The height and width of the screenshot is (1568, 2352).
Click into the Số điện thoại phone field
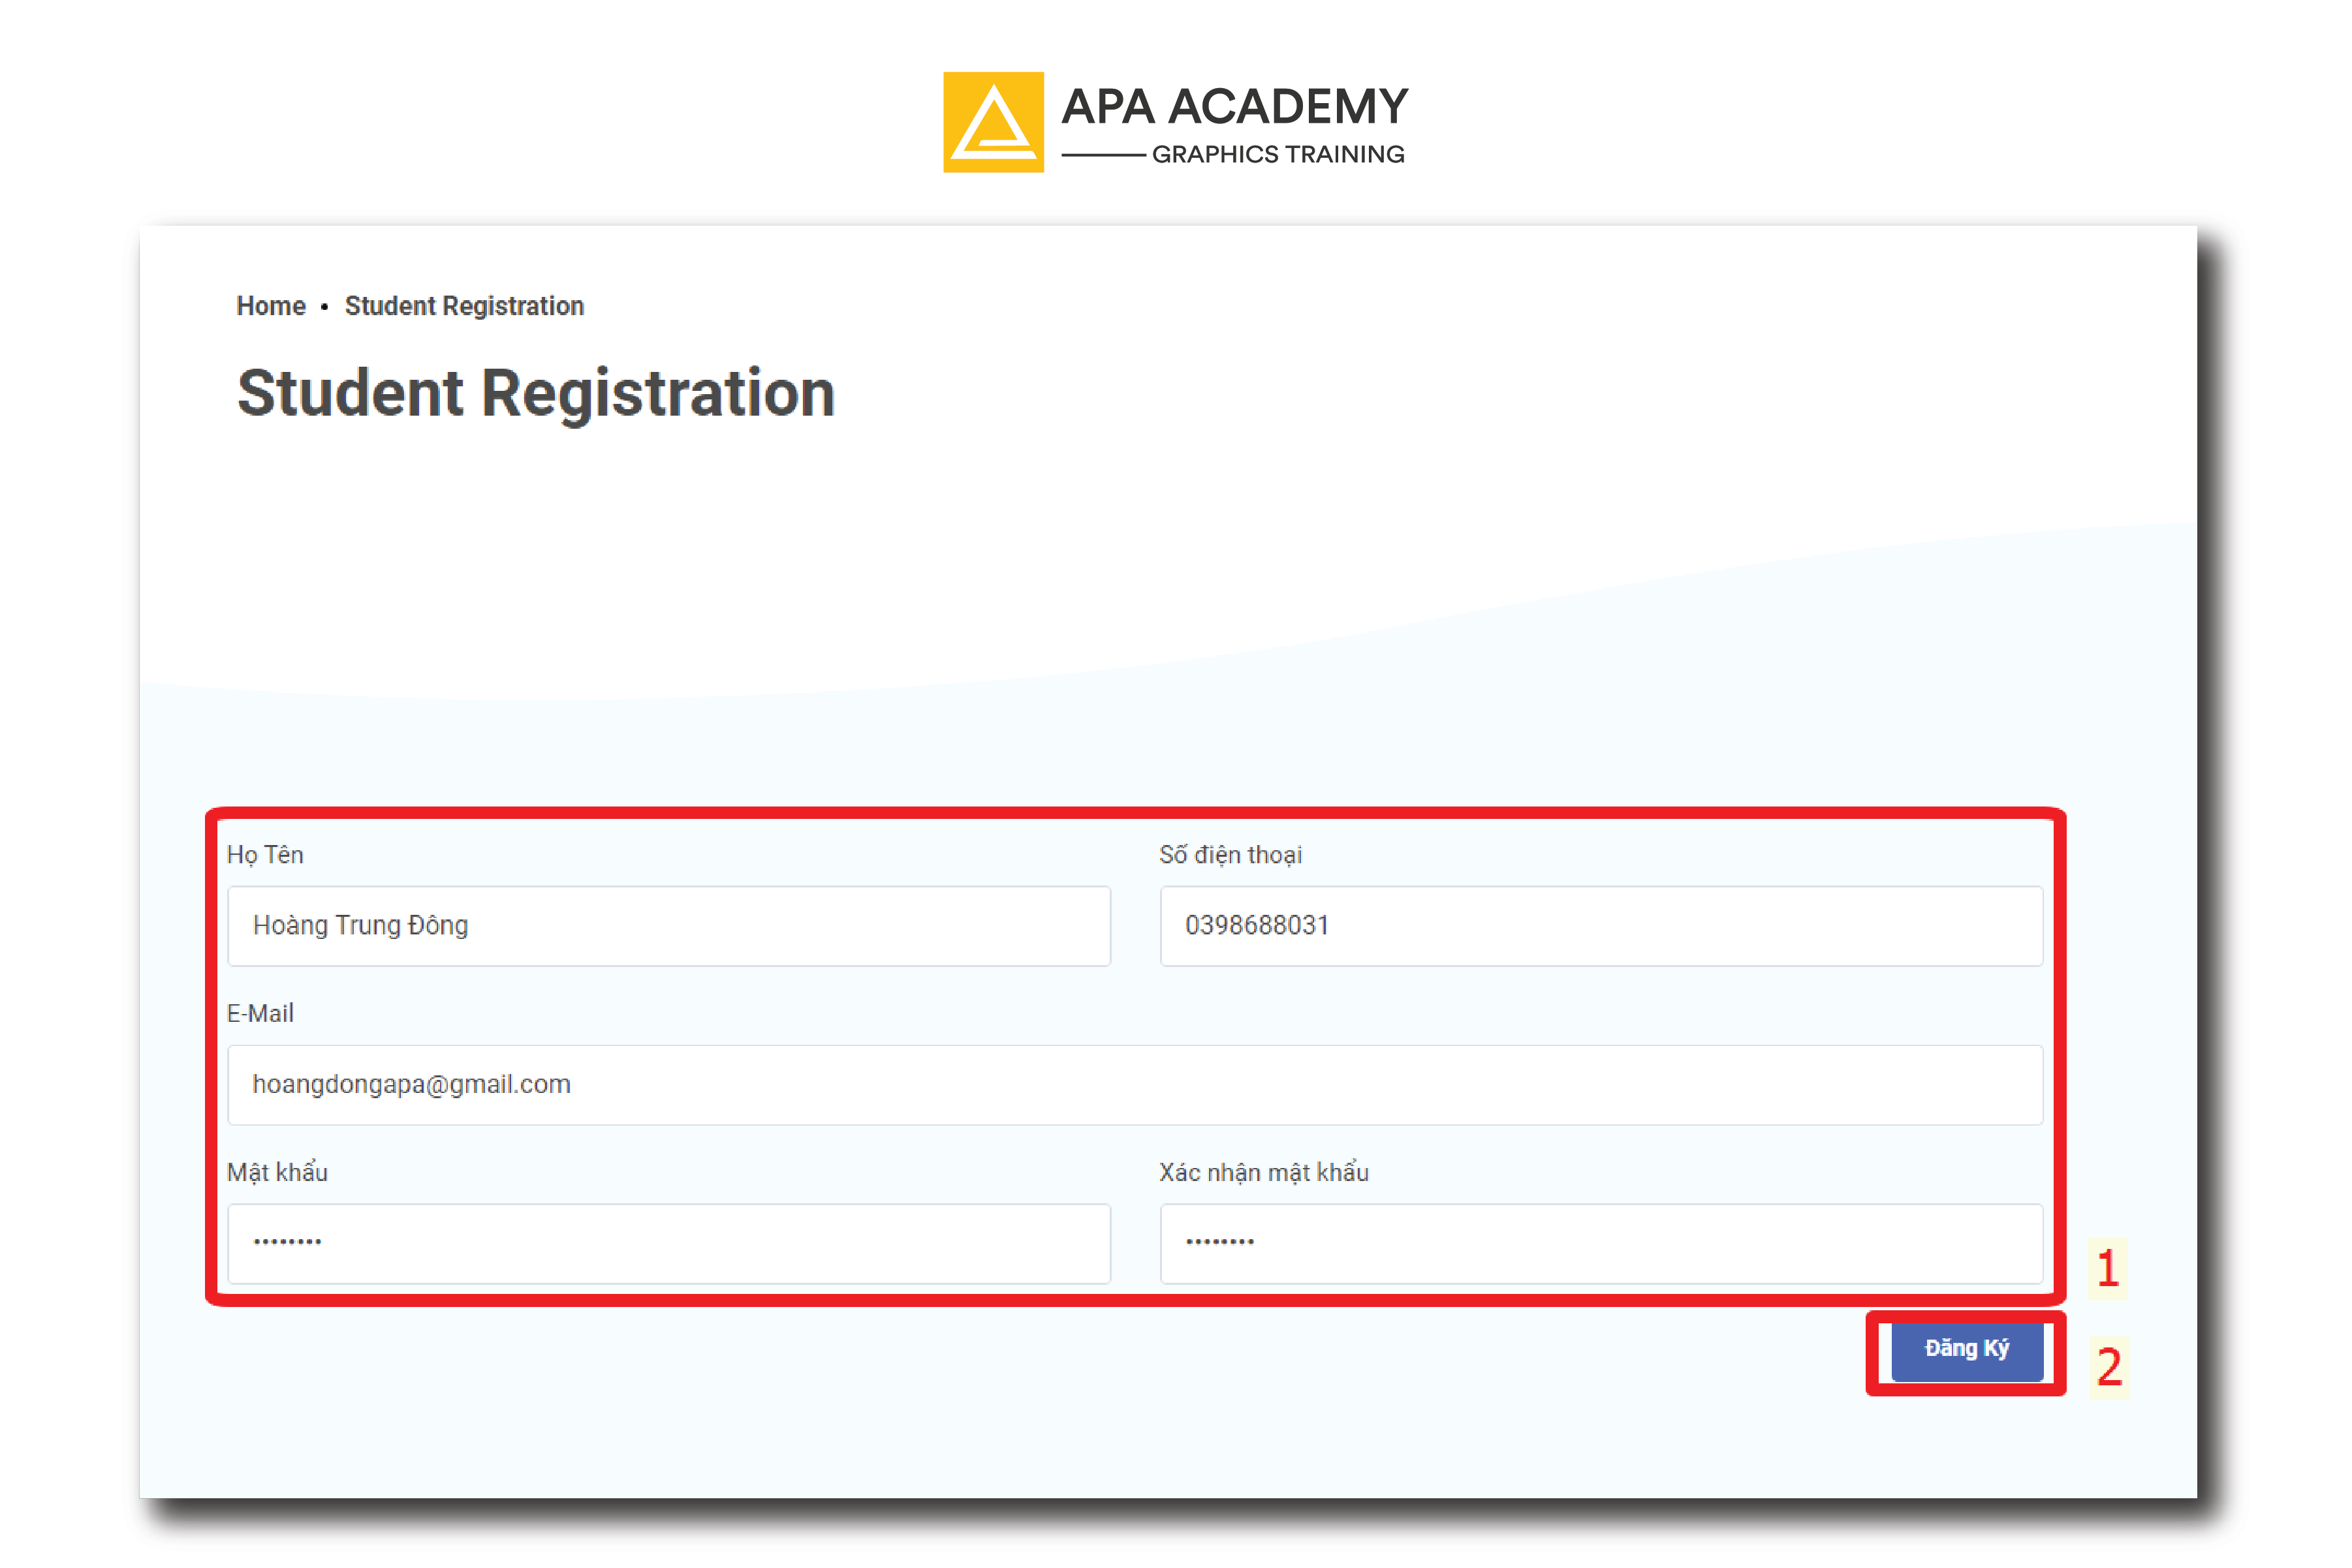tap(1601, 926)
